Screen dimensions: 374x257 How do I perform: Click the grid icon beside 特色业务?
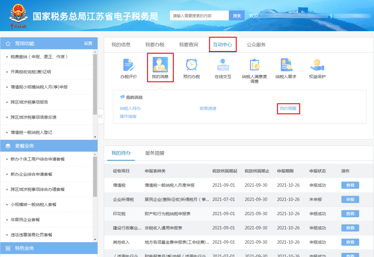tap(8, 248)
